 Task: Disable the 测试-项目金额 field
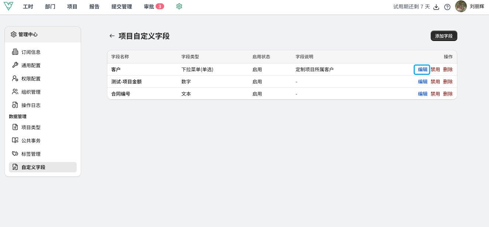coord(435,82)
